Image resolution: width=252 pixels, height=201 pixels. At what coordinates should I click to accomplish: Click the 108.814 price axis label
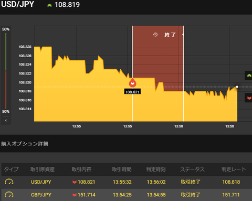coord(25,109)
